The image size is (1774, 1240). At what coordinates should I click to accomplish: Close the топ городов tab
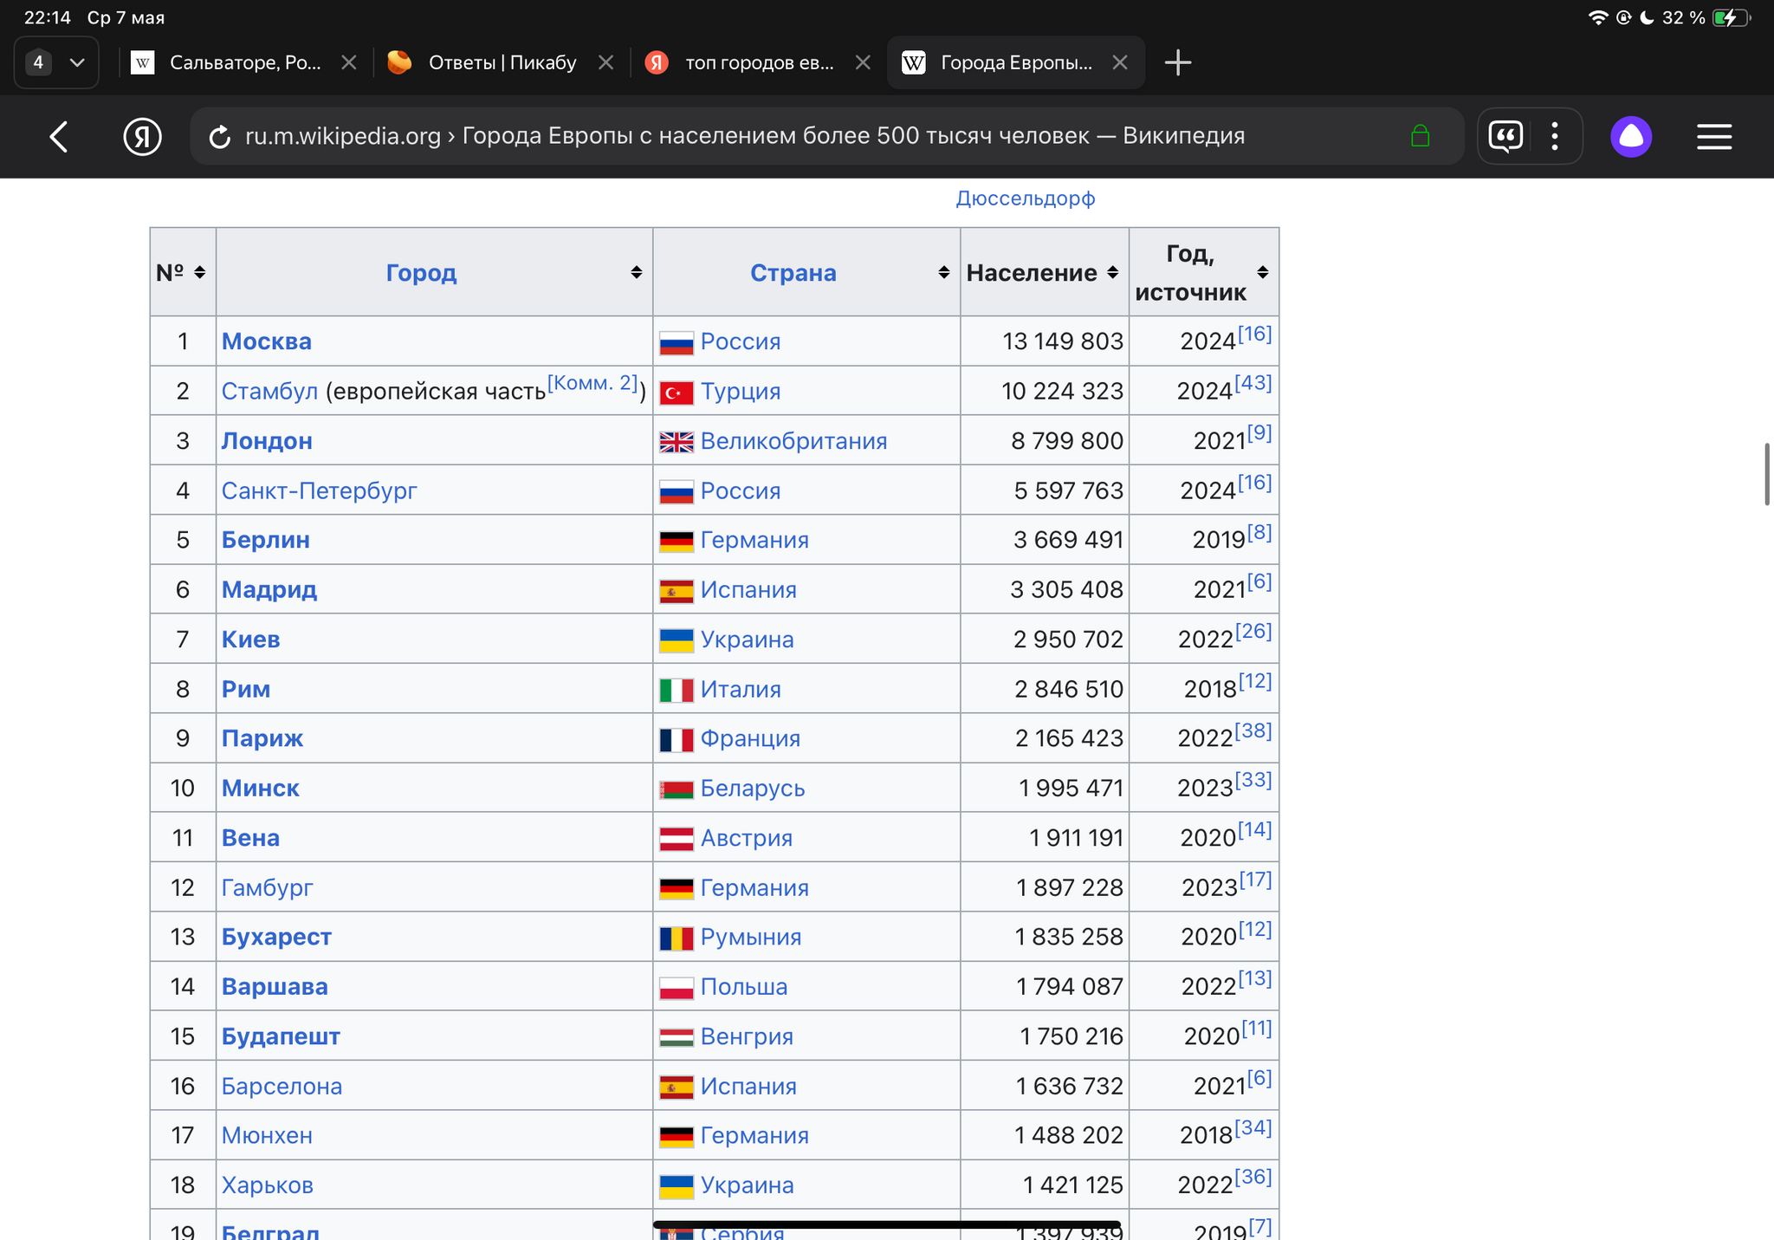[863, 62]
